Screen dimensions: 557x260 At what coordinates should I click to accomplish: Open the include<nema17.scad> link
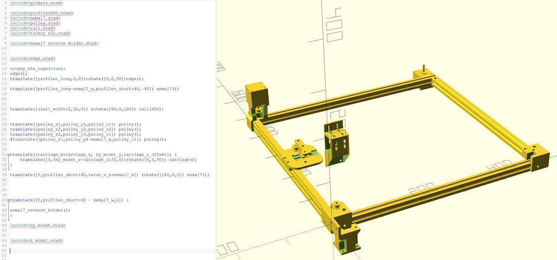click(x=35, y=18)
